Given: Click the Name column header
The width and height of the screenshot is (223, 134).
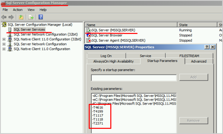Looking at the screenshot, I should click(131, 25).
